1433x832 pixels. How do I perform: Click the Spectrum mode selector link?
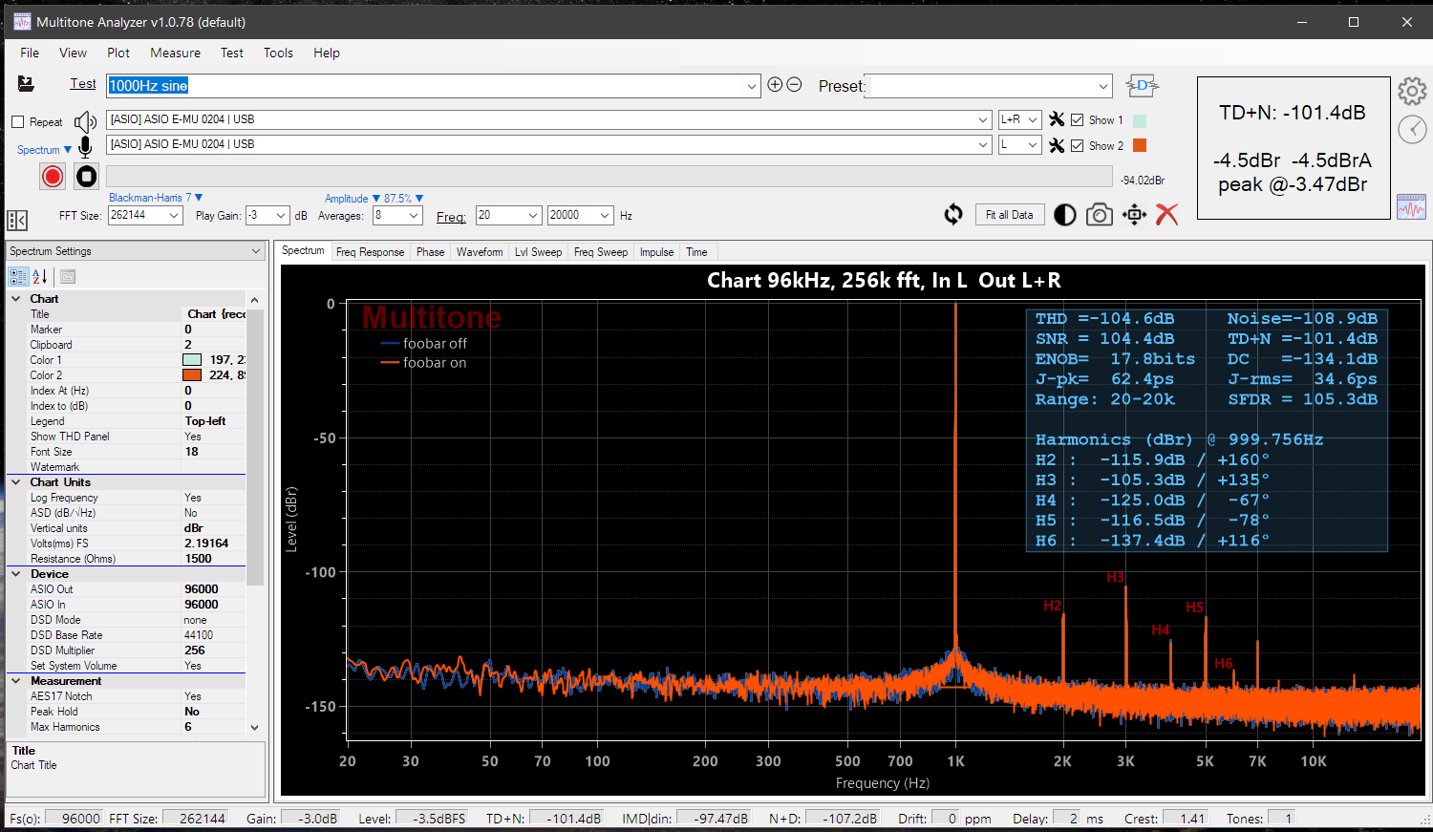(44, 150)
